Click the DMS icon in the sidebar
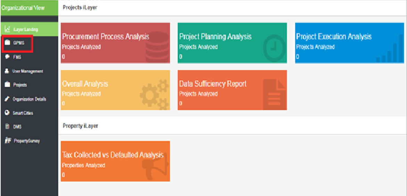 click(7, 127)
